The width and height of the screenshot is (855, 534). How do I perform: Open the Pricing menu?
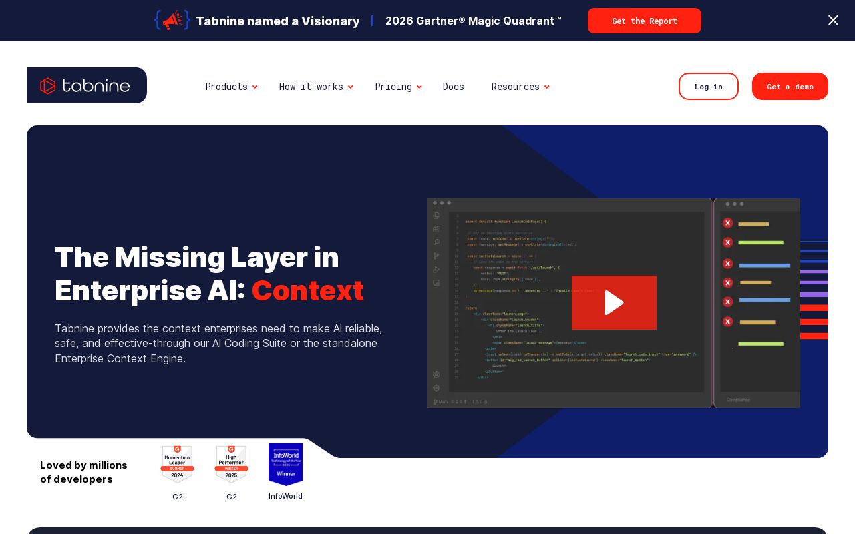click(x=393, y=87)
